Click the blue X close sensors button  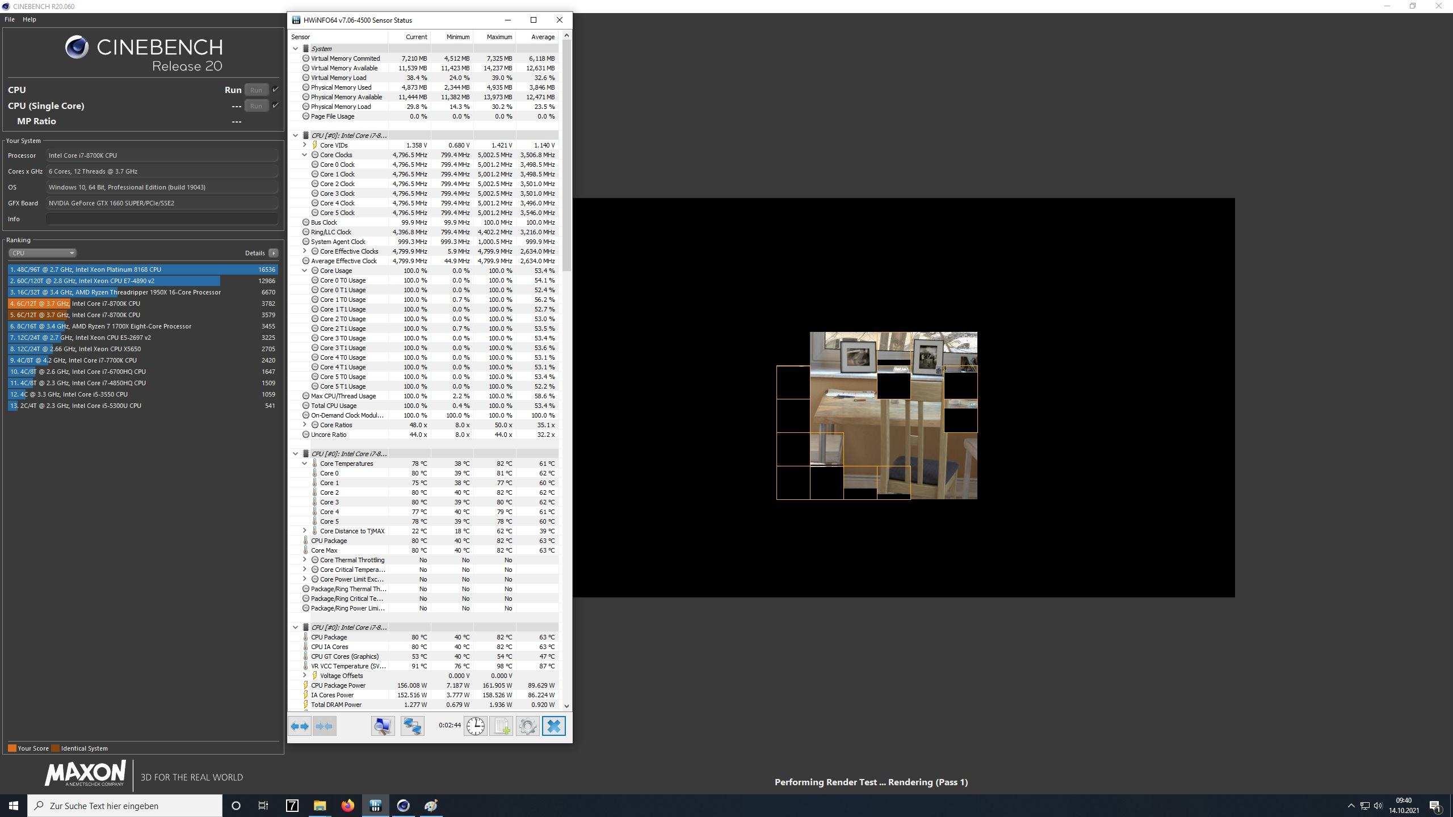pyautogui.click(x=554, y=726)
